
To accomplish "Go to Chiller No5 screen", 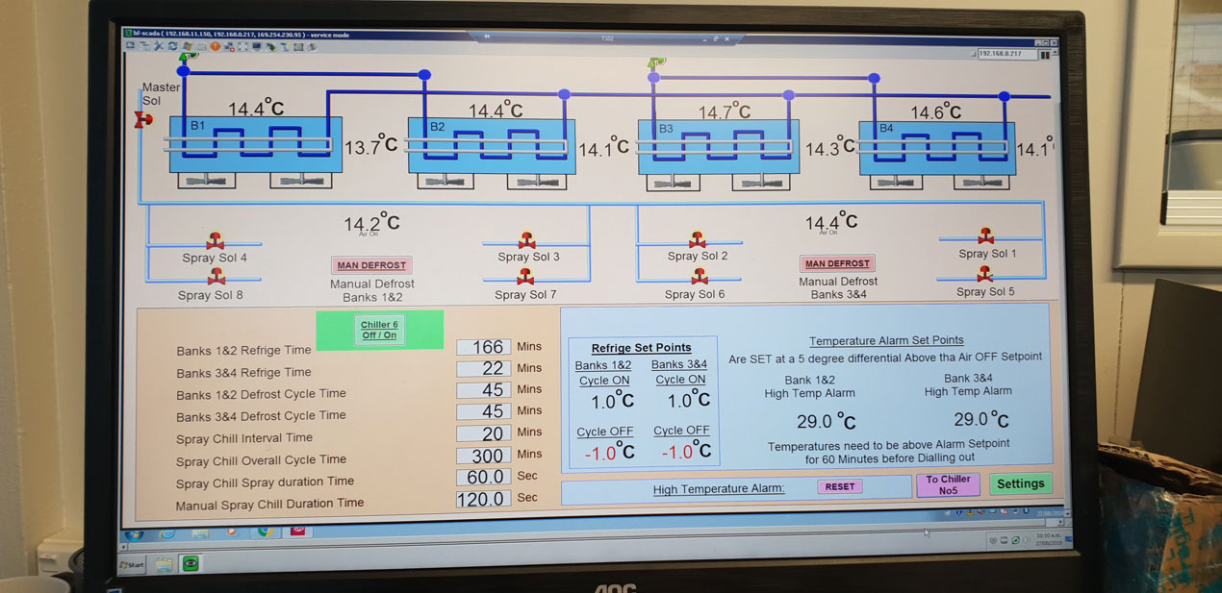I will [x=948, y=484].
